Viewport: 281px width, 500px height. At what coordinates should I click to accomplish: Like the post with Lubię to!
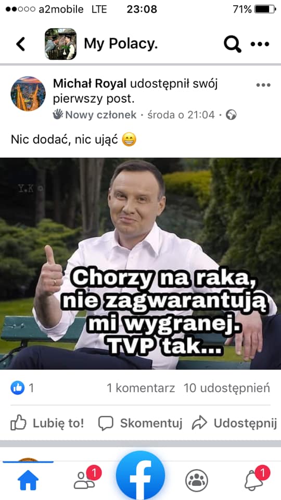tap(47, 423)
